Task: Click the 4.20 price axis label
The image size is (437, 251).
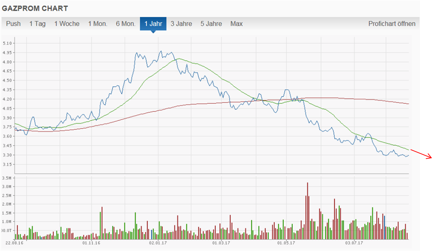Action: pos(7,99)
